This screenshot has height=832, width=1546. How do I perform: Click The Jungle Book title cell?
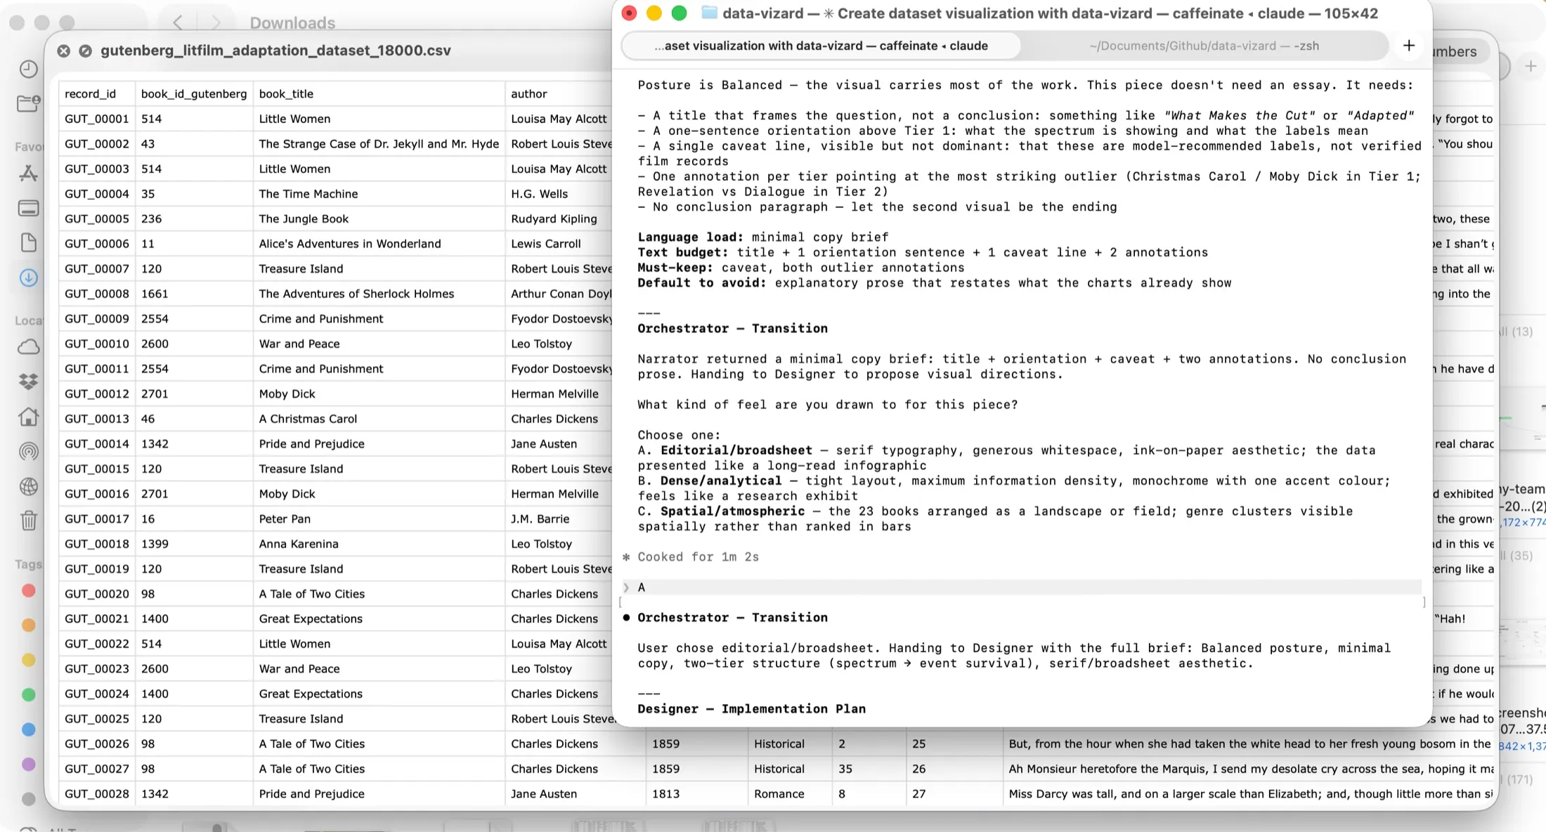click(379, 219)
